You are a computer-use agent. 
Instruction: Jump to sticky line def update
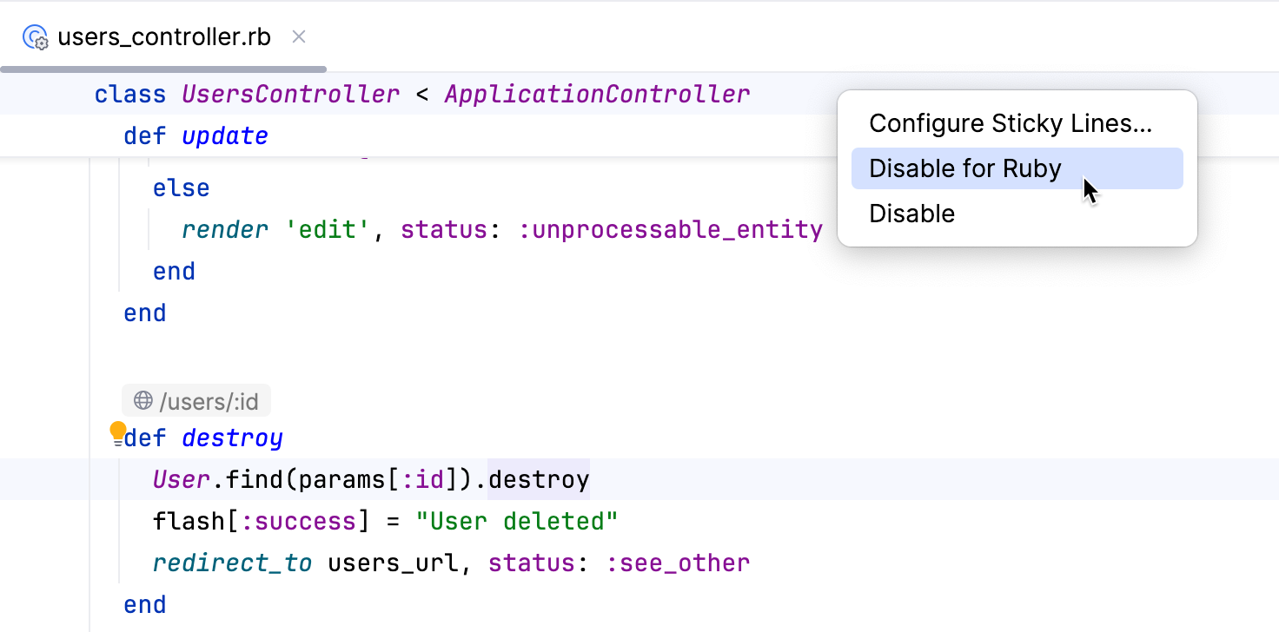pos(225,136)
